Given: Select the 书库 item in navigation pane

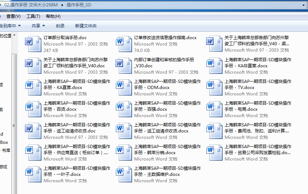Looking at the screenshot, I should coord(6,151).
